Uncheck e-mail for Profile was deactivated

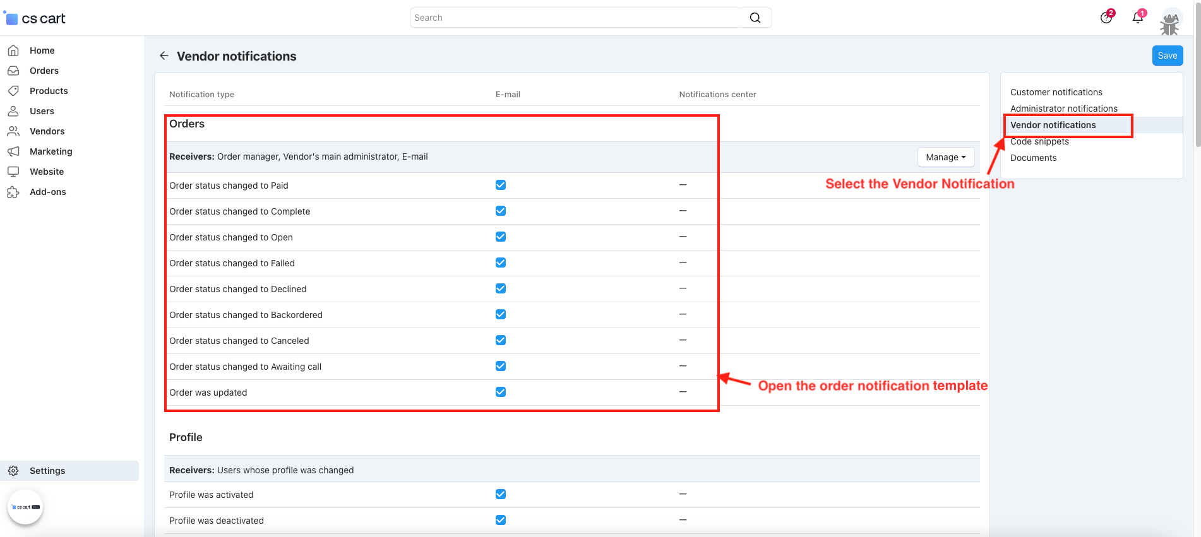(x=501, y=520)
